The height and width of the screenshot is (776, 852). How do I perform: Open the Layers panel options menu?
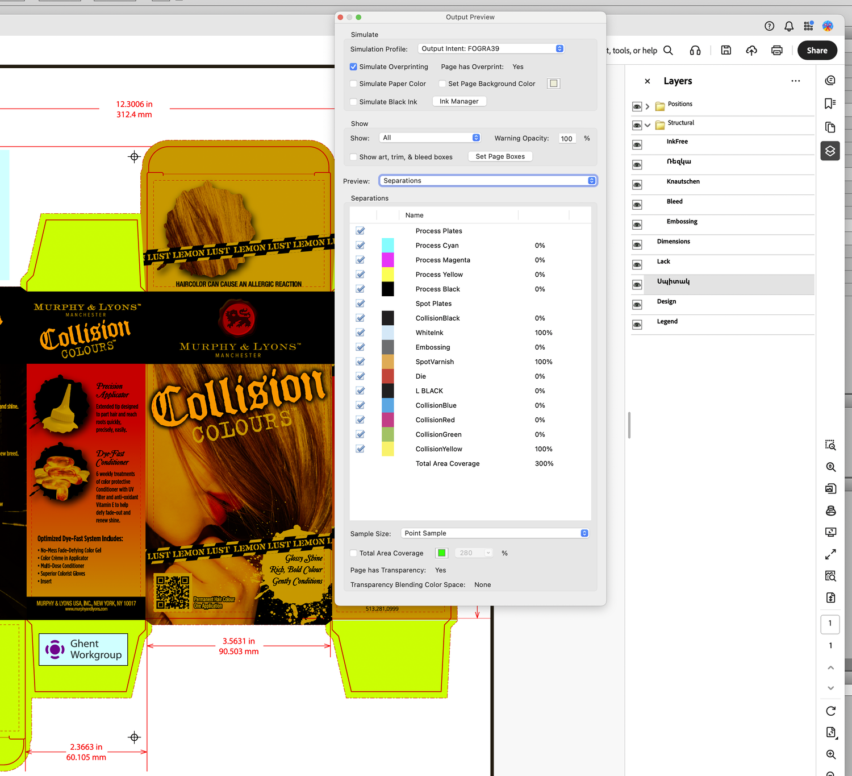tap(795, 81)
